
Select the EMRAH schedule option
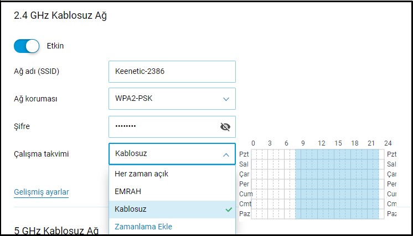coord(129,191)
